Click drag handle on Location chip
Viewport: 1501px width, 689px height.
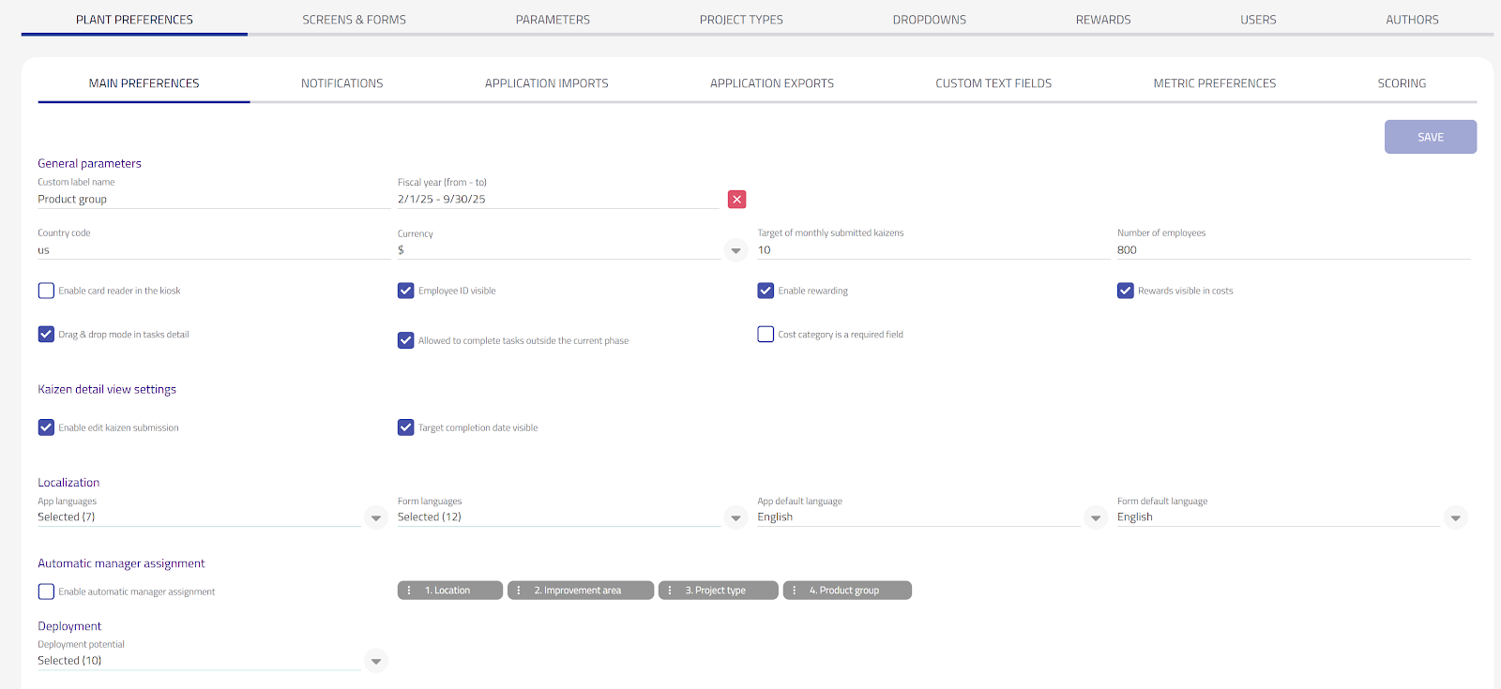click(x=409, y=591)
